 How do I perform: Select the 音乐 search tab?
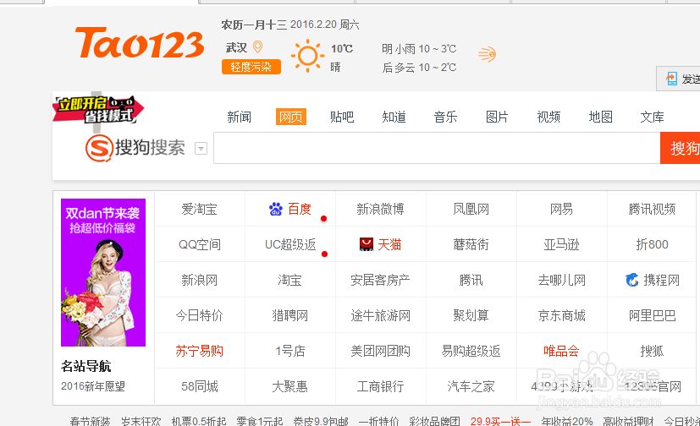tap(445, 117)
